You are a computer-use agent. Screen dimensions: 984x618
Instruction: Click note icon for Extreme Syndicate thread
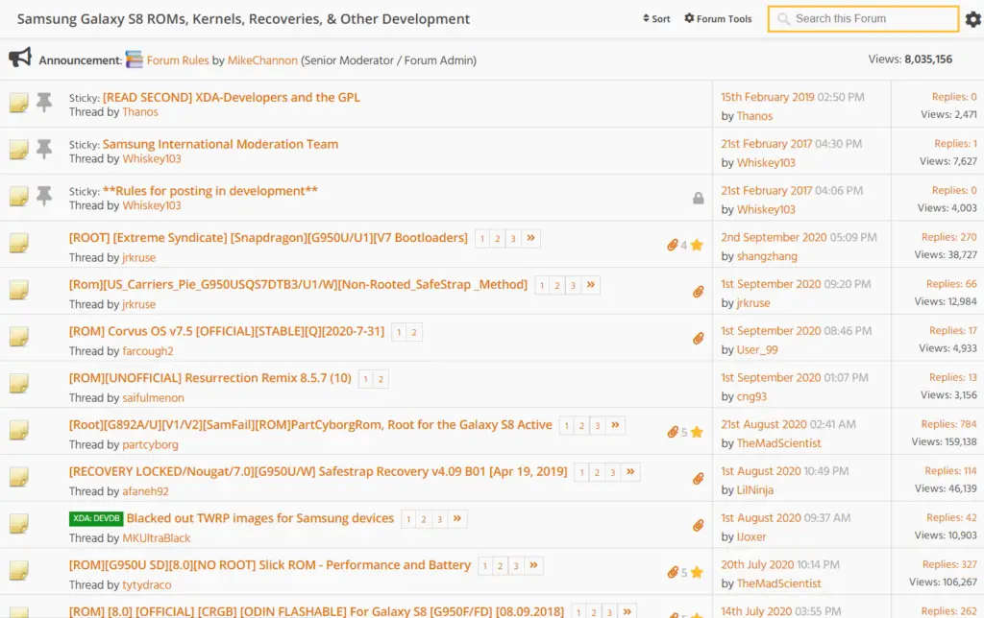pos(19,243)
